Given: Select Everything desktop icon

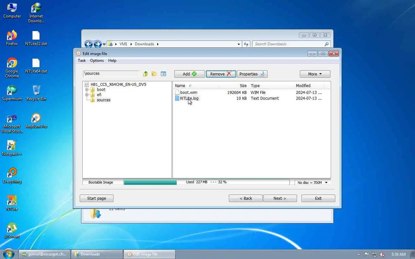Looking at the screenshot, I should tap(12, 176).
